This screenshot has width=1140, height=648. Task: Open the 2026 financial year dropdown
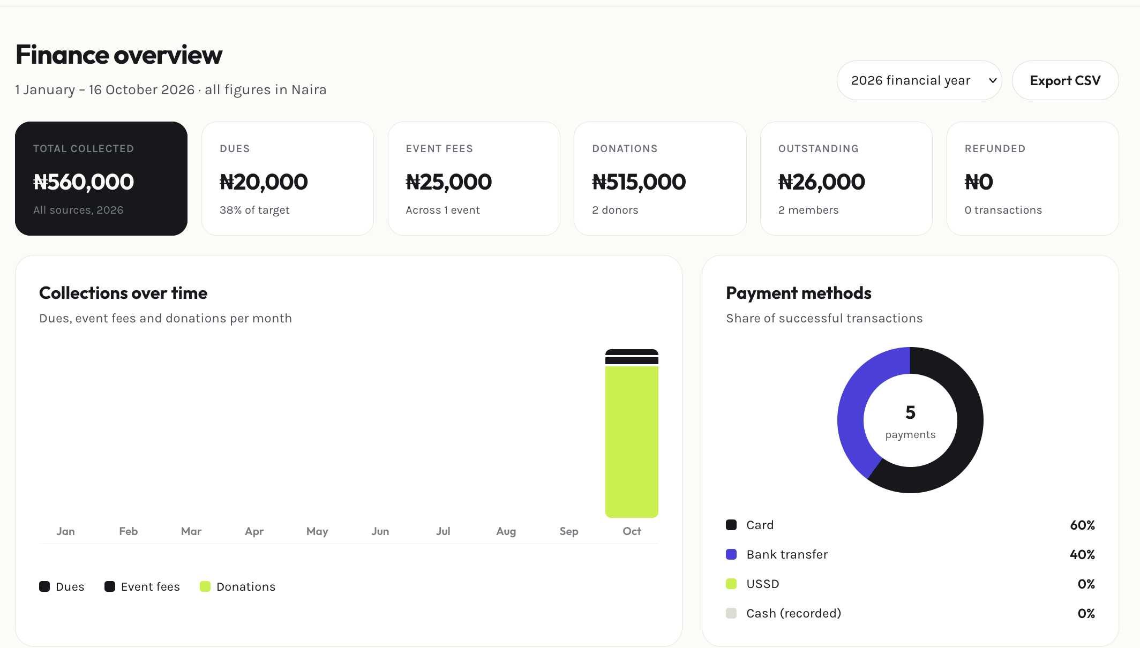coord(919,80)
